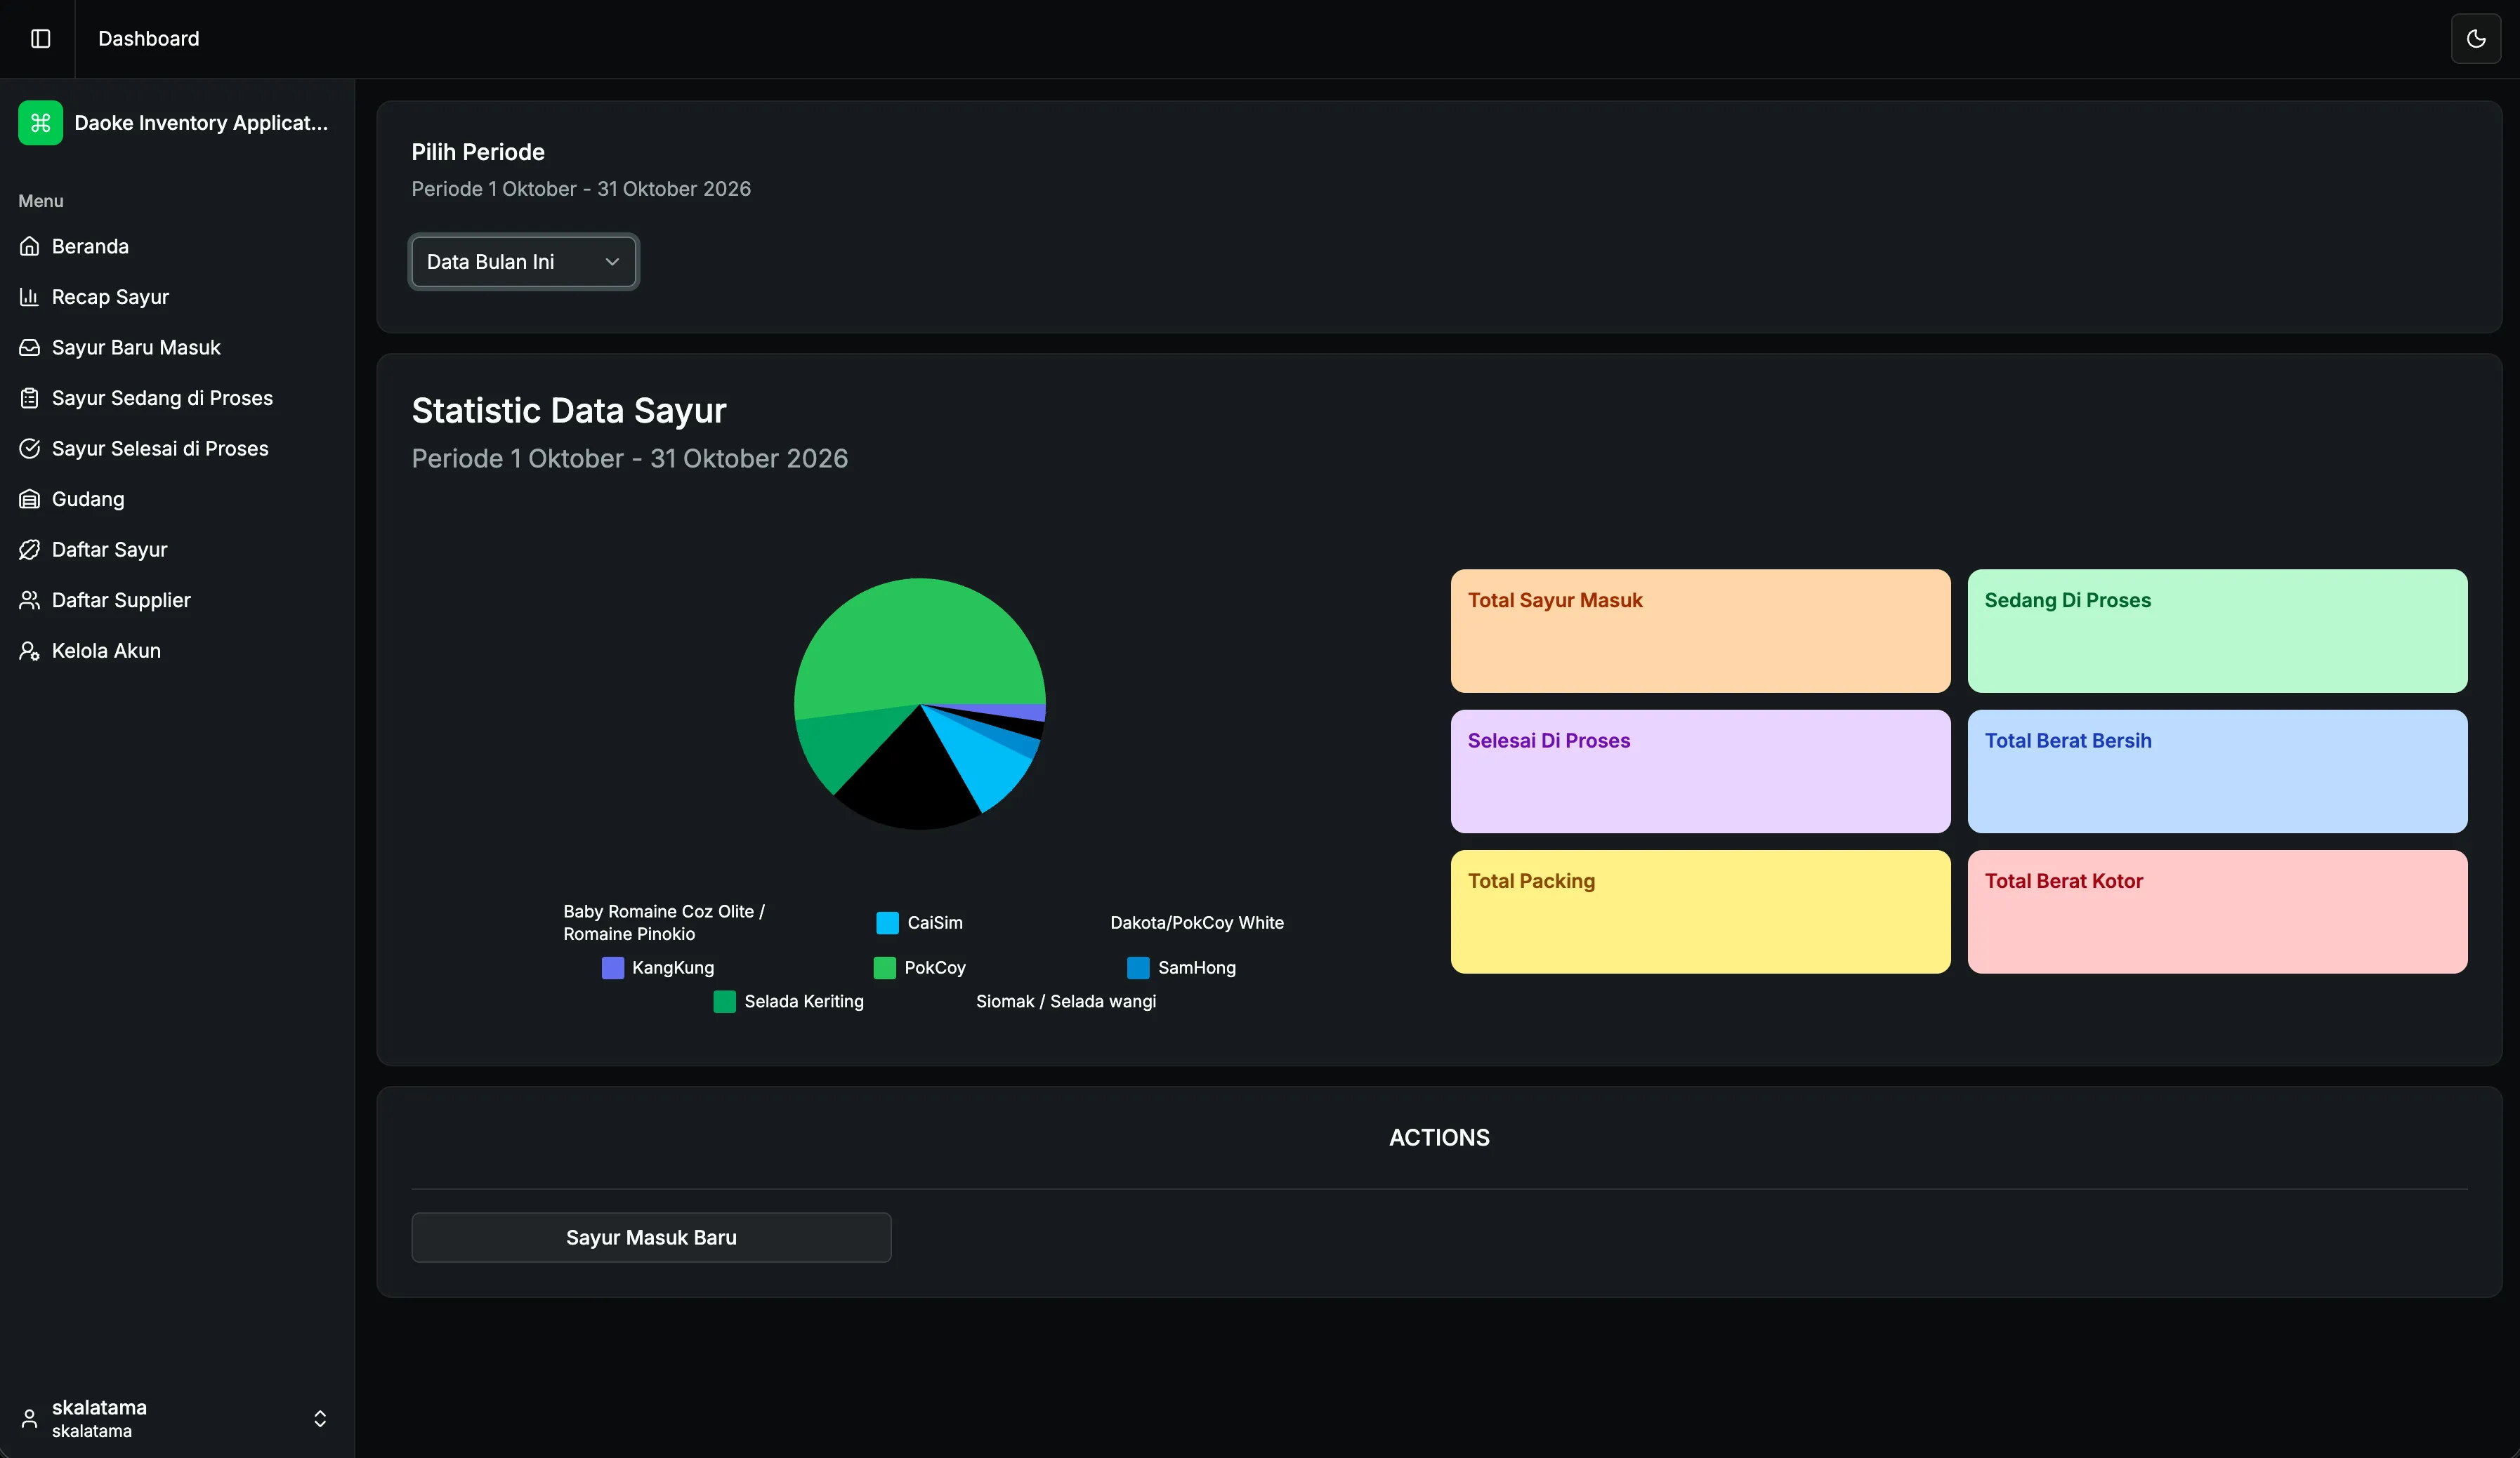Select Gudang in the sidebar

(178, 498)
